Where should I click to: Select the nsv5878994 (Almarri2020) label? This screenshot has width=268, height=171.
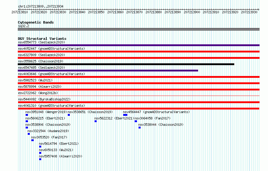(x=40, y=87)
